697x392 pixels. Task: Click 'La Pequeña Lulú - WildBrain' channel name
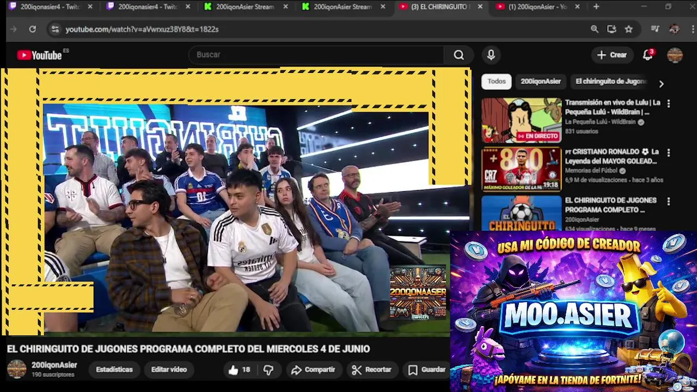click(601, 122)
